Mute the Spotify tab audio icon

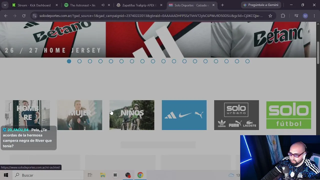coord(103,5)
